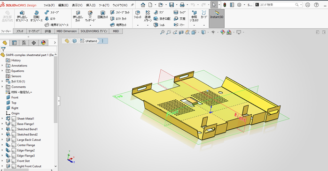Toggle Hide/Show Items eye icon in view toolbar
The width and height of the screenshot is (328, 171).
click(213, 32)
